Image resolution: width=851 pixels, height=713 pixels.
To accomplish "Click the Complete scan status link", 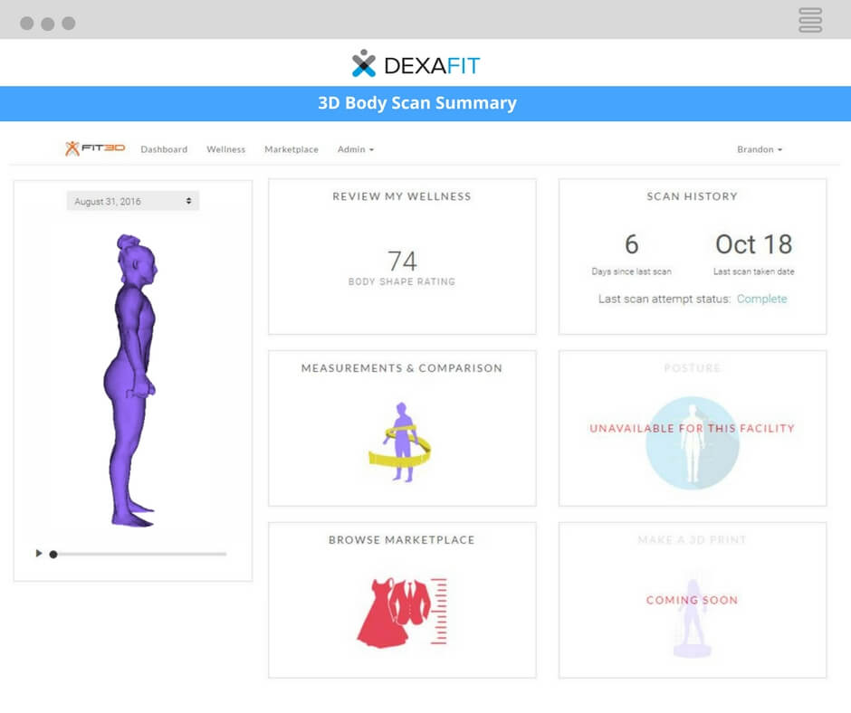I will click(763, 299).
